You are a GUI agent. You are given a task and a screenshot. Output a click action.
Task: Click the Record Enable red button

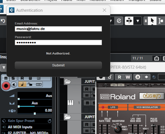pyautogui.click(x=6, y=86)
